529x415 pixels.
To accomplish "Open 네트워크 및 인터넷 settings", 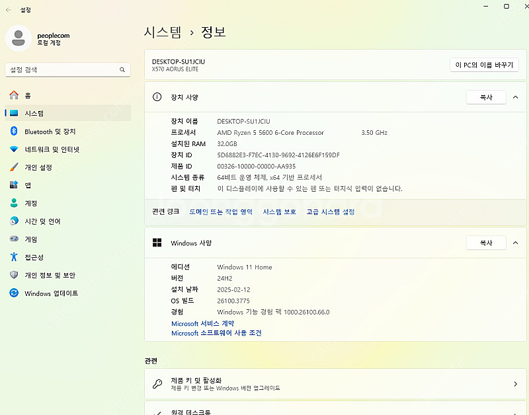I will pyautogui.click(x=67, y=149).
